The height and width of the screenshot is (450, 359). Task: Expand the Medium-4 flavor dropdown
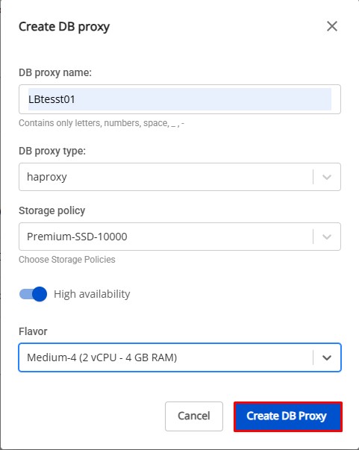point(180,357)
